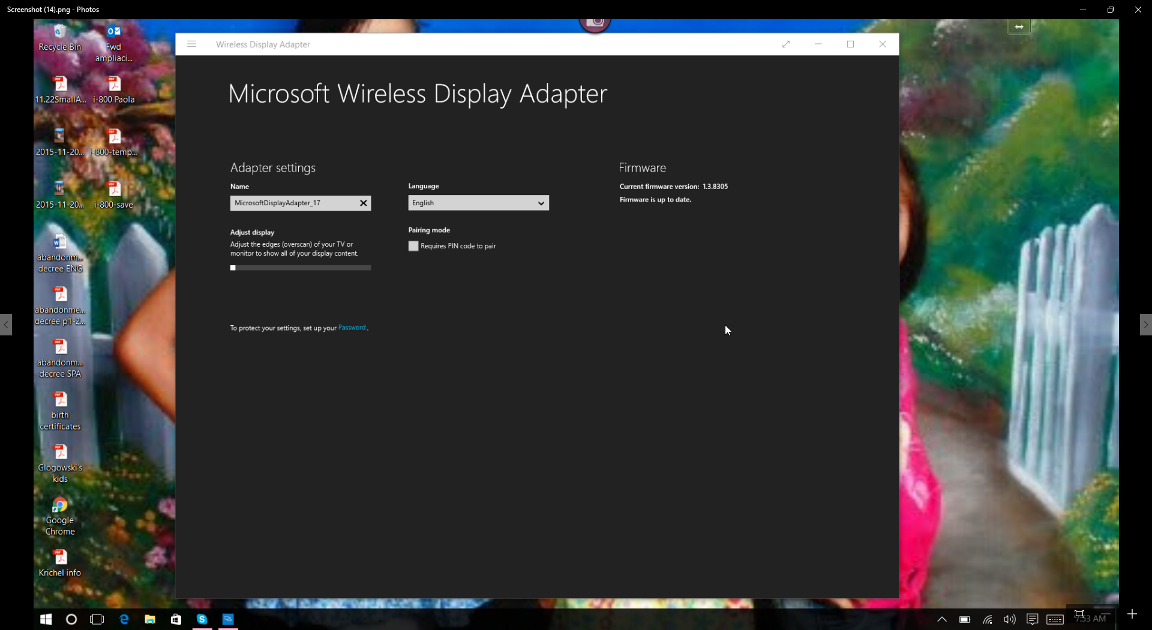This screenshot has height=630, width=1152.
Task: Select the i-800-save PDF icon
Action: click(113, 196)
